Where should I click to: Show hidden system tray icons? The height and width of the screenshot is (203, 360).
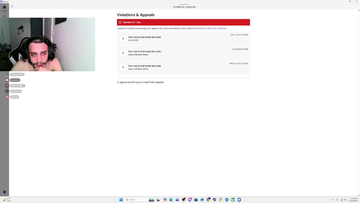[333, 200]
